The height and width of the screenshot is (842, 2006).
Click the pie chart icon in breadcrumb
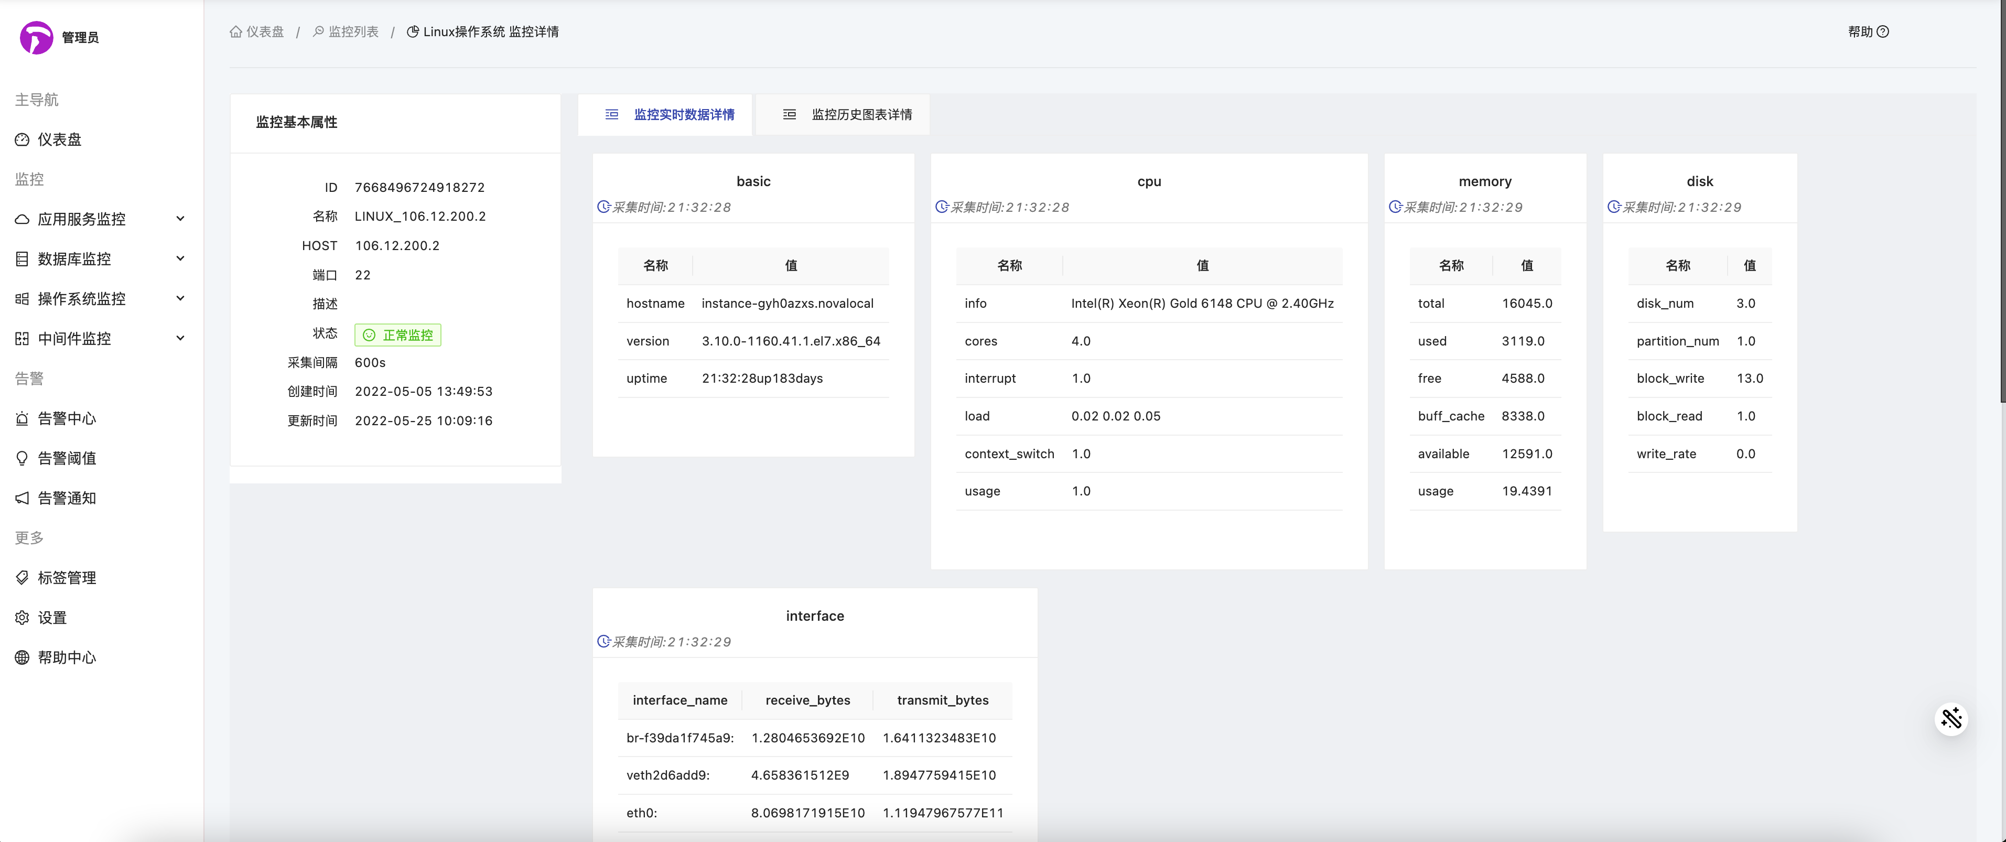(x=414, y=32)
